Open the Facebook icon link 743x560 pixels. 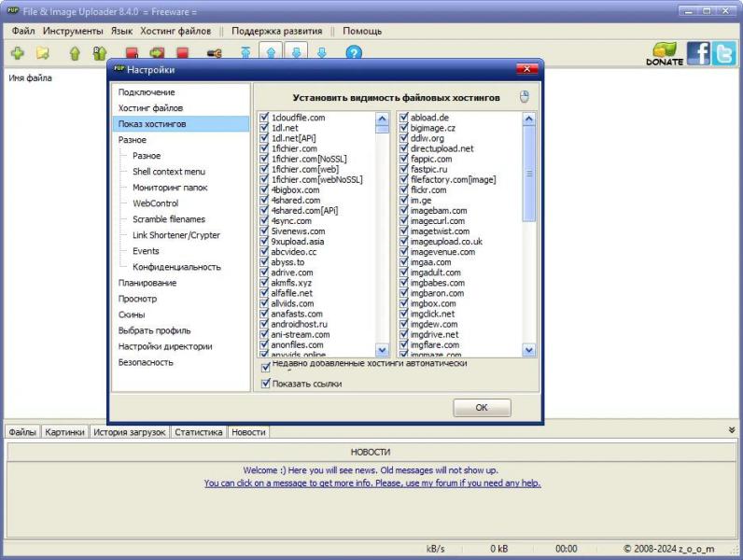(698, 53)
